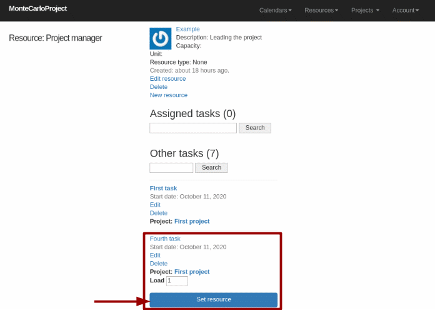Click Edit under First task
The height and width of the screenshot is (310, 435).
(x=155, y=205)
